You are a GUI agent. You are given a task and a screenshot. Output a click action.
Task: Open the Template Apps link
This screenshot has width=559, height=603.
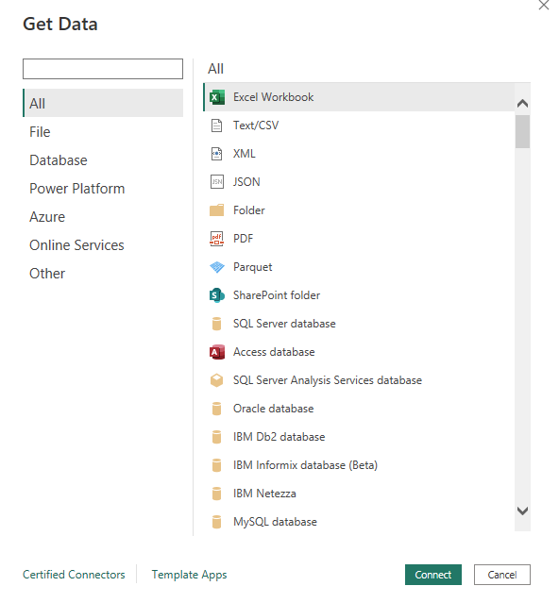189,575
